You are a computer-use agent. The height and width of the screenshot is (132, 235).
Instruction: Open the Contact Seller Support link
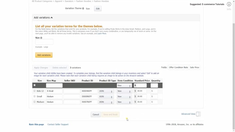tap(58, 124)
